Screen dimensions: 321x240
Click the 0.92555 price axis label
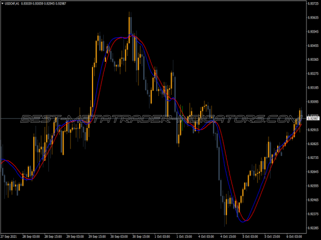(313, 186)
